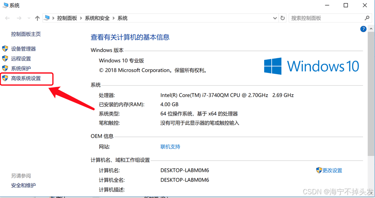Expand the chevron after 系统和安全 breadcrumb

pos(113,18)
